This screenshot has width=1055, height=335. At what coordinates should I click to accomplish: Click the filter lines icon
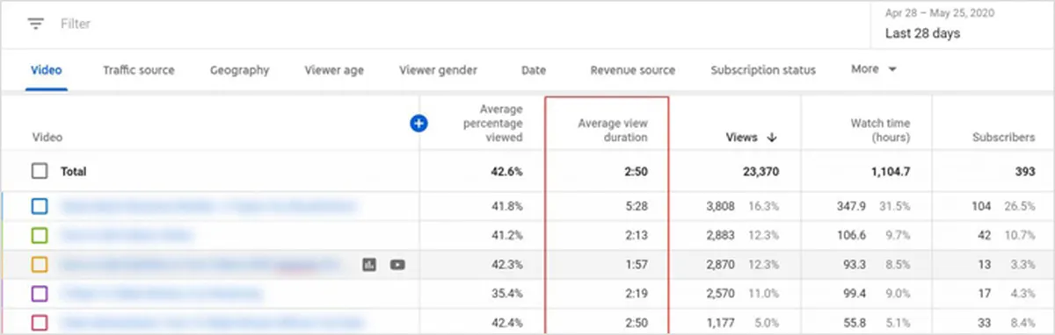click(36, 24)
